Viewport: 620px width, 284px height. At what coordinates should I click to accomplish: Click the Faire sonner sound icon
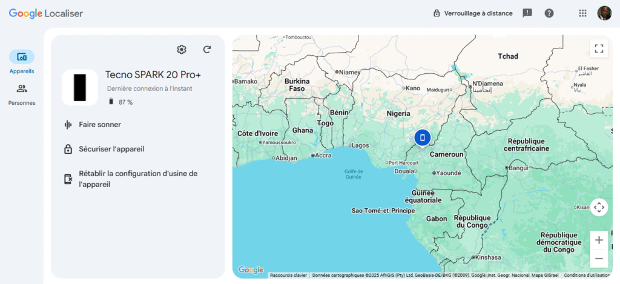point(68,125)
